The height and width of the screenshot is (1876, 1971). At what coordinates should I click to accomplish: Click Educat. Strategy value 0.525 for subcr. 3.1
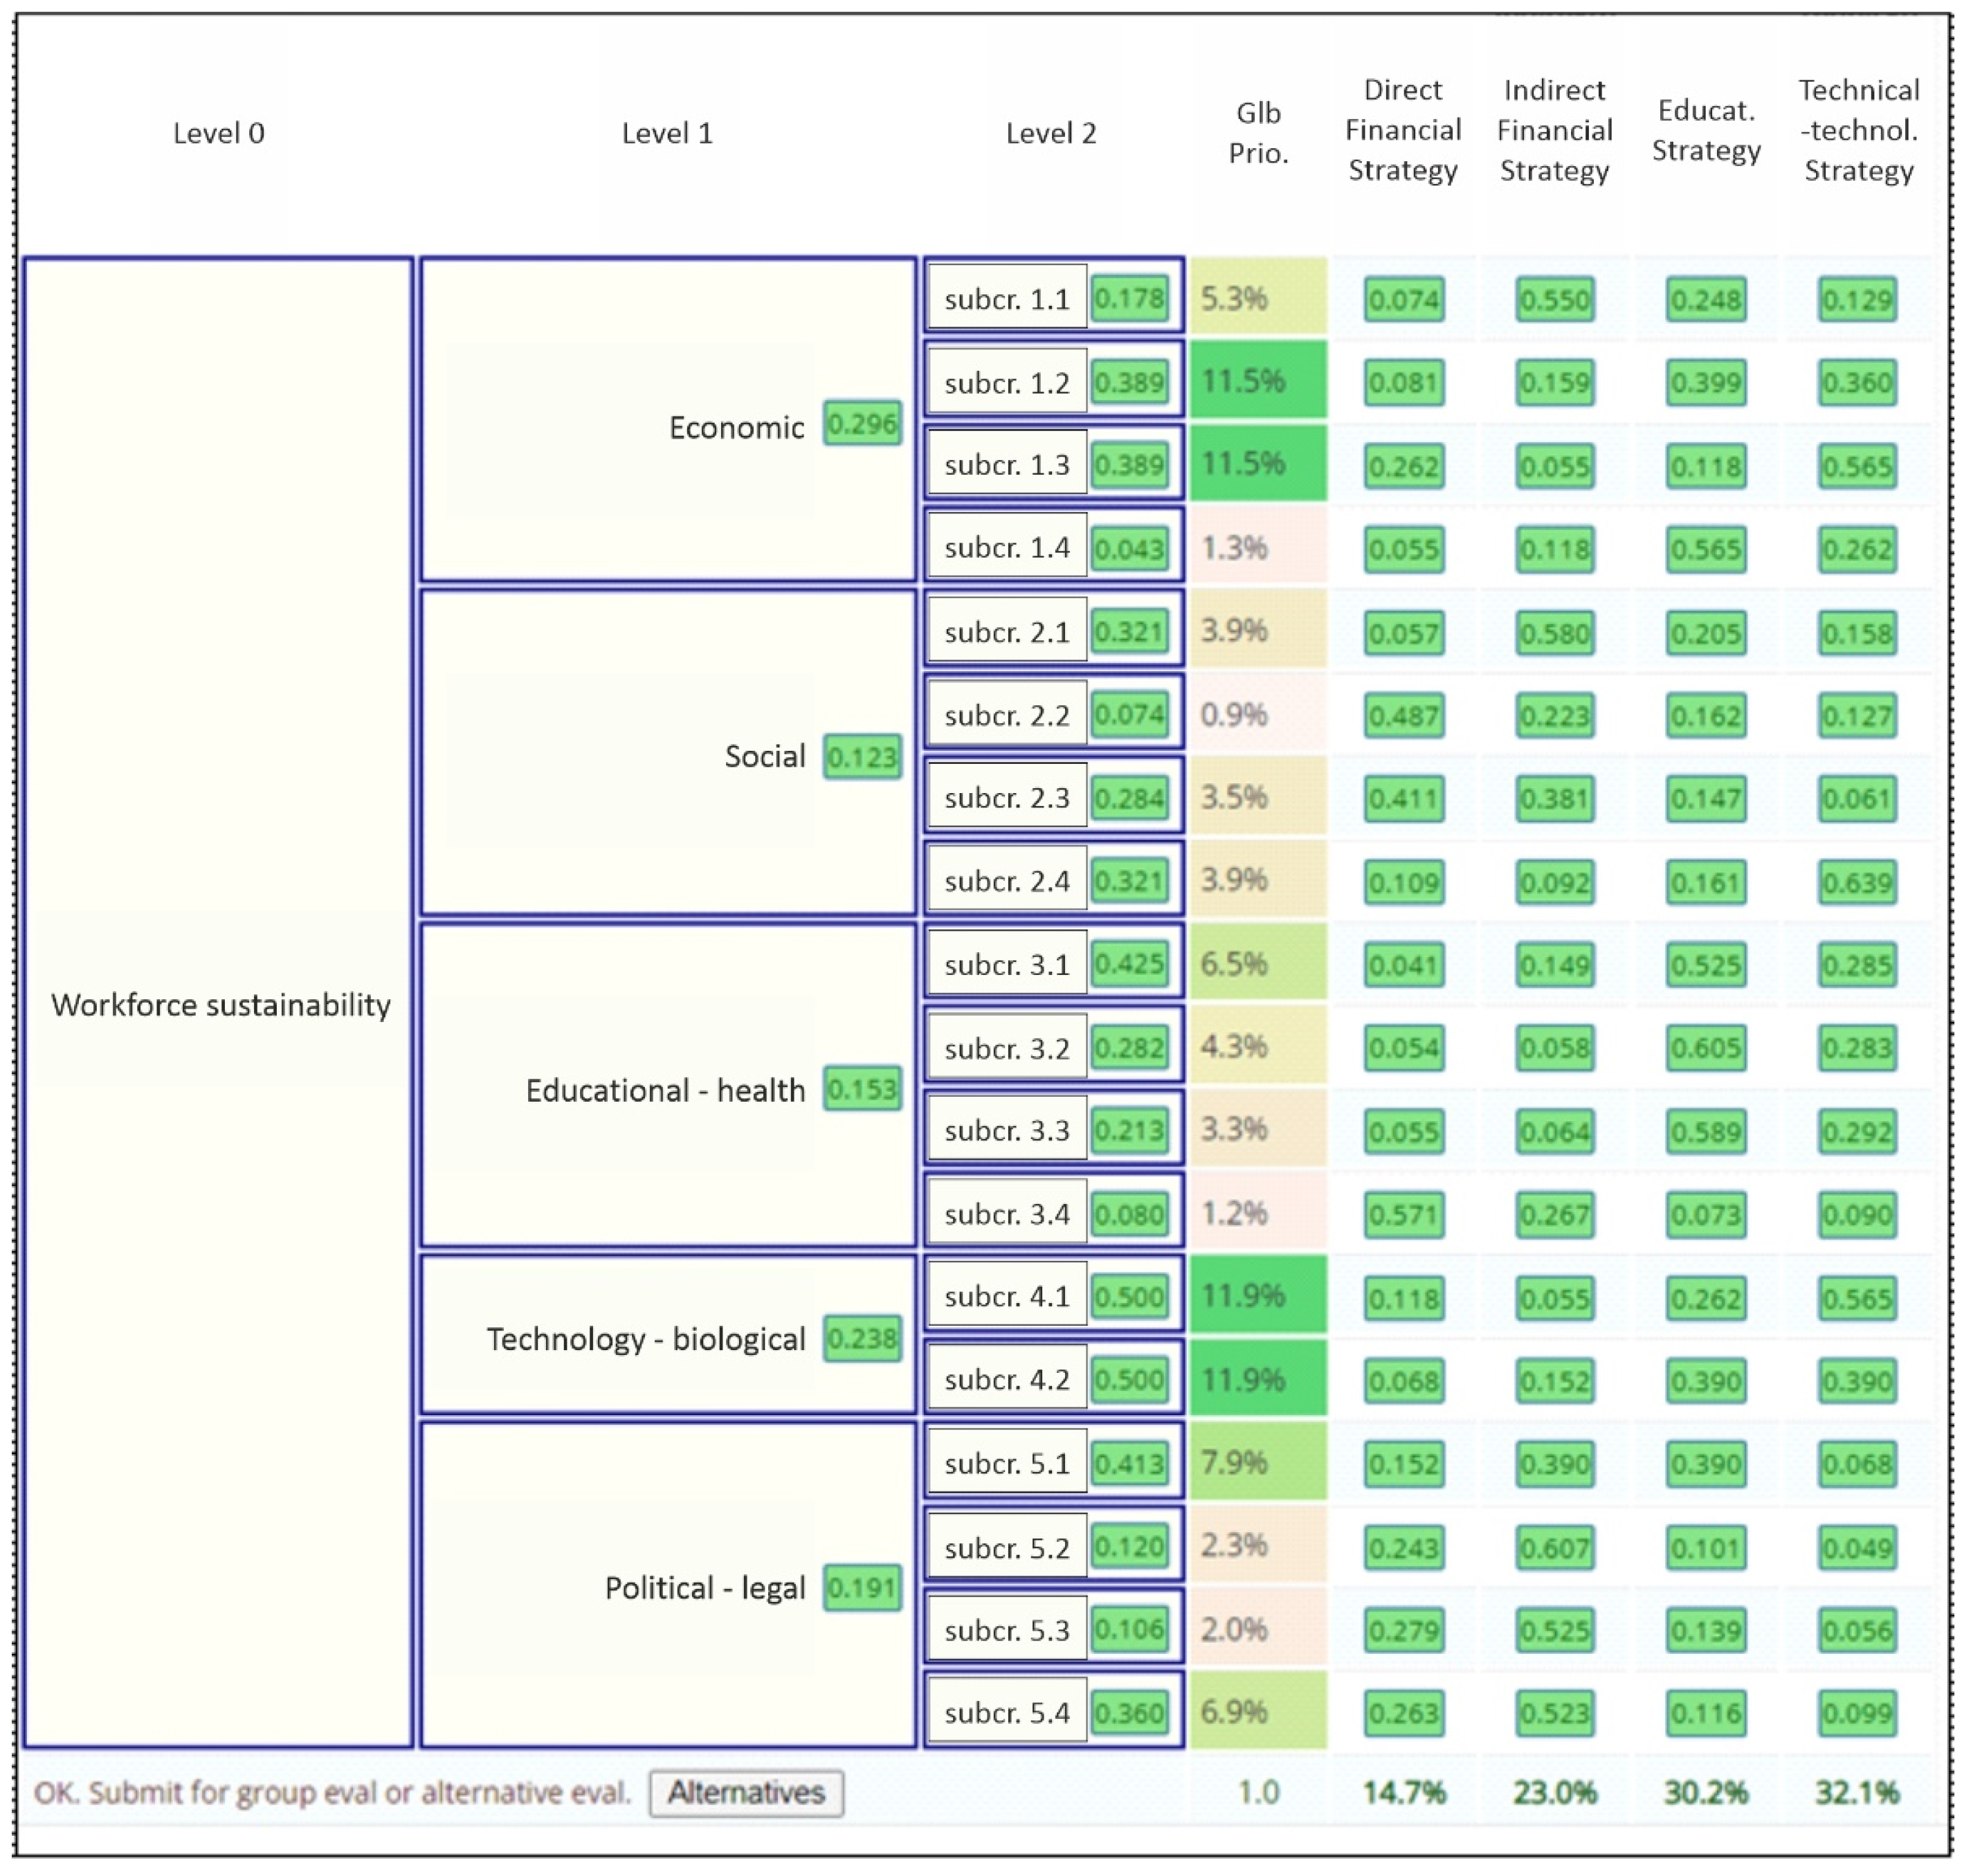tap(1706, 965)
